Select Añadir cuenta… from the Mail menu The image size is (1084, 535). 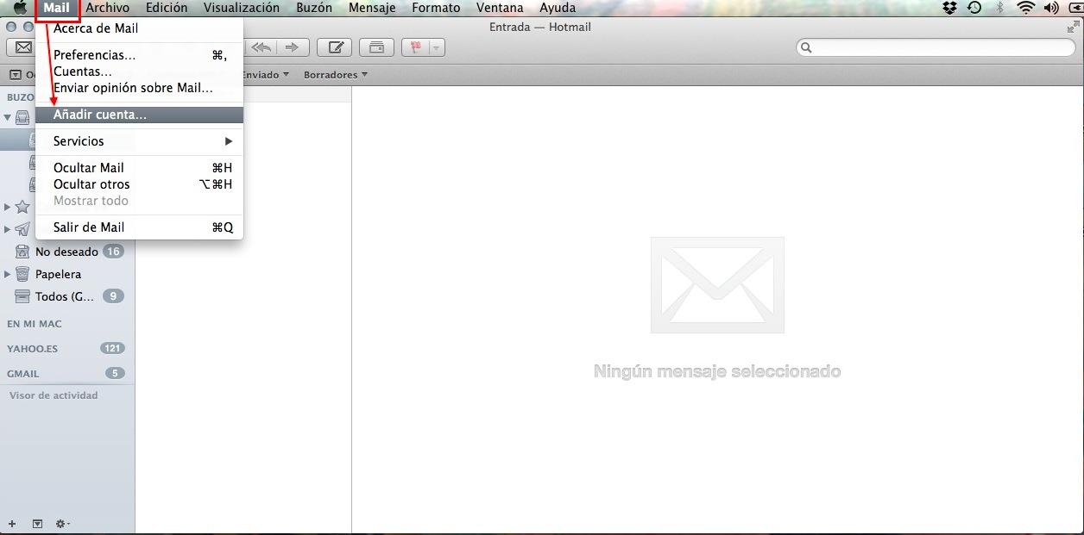100,115
